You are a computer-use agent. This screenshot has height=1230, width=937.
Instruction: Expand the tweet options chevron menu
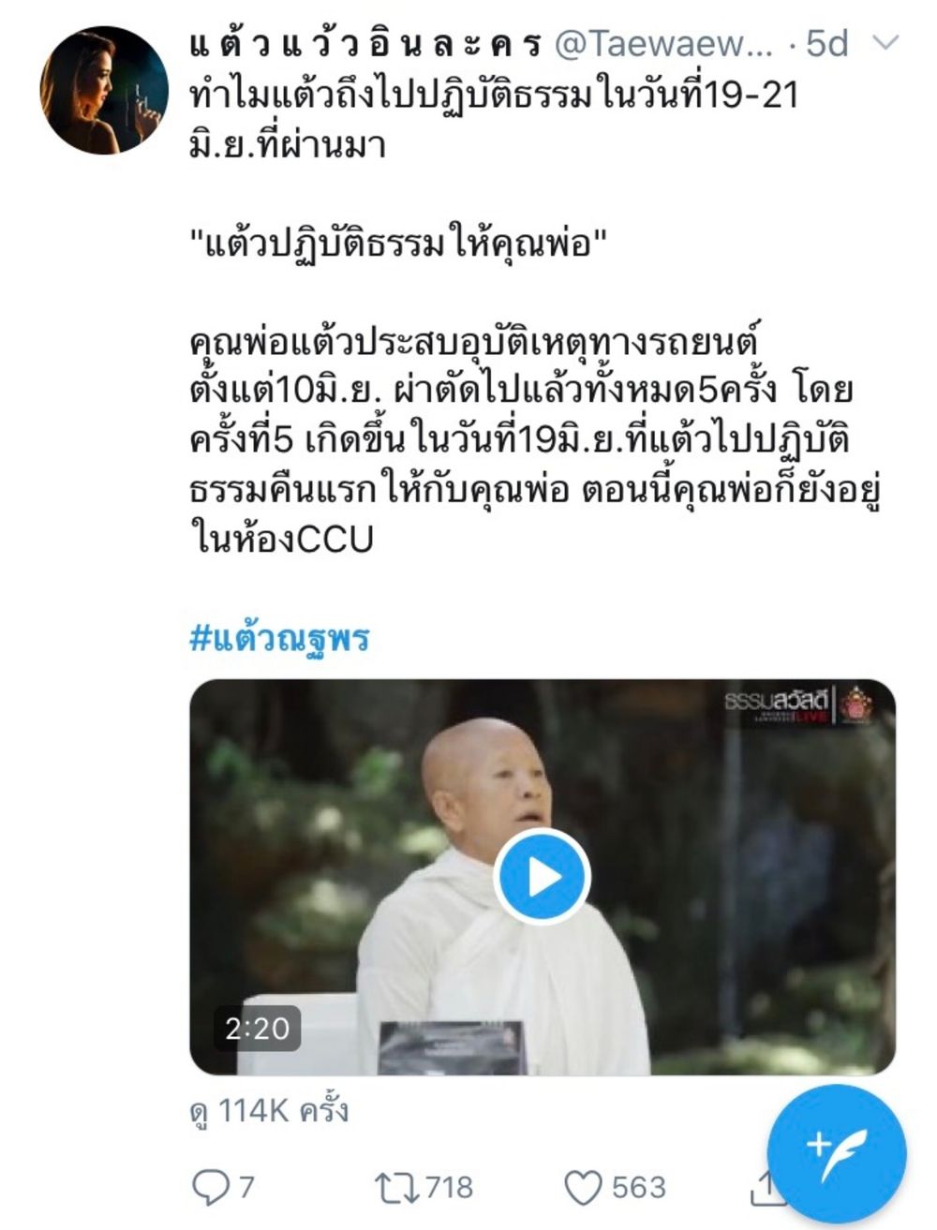[x=885, y=42]
